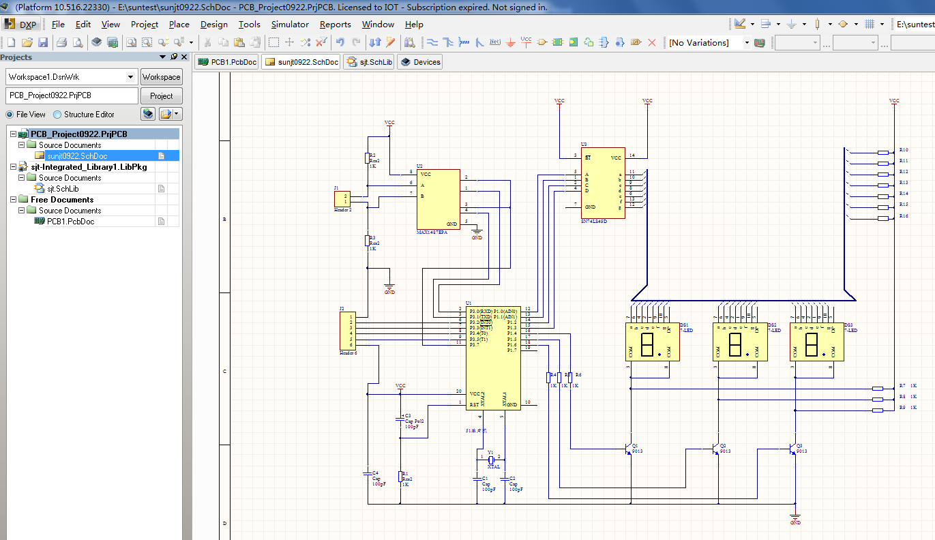Switch to the PCB1.PcbDoc tab
Image resolution: width=935 pixels, height=540 pixels.
(x=227, y=62)
